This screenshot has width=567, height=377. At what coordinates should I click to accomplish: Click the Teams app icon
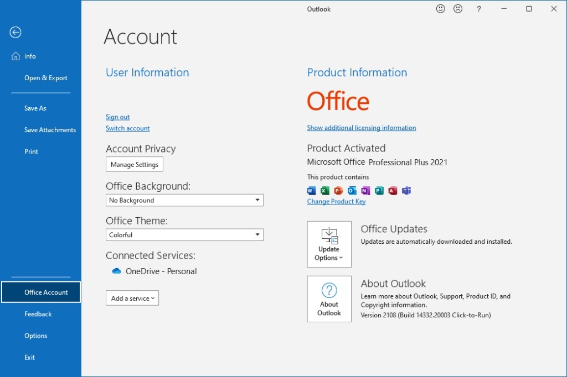pos(406,191)
